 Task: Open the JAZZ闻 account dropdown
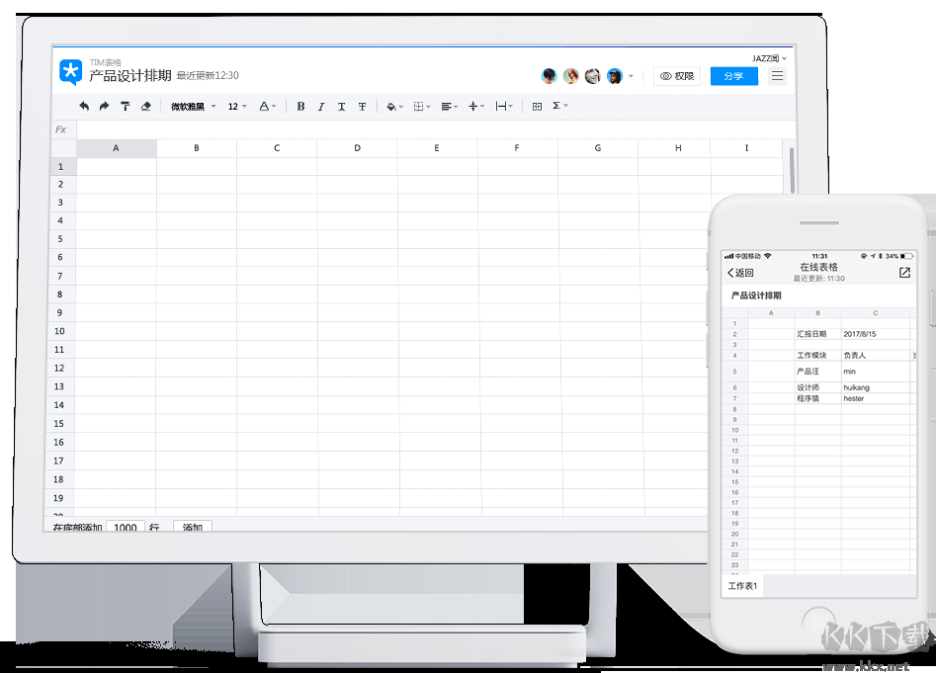point(769,58)
